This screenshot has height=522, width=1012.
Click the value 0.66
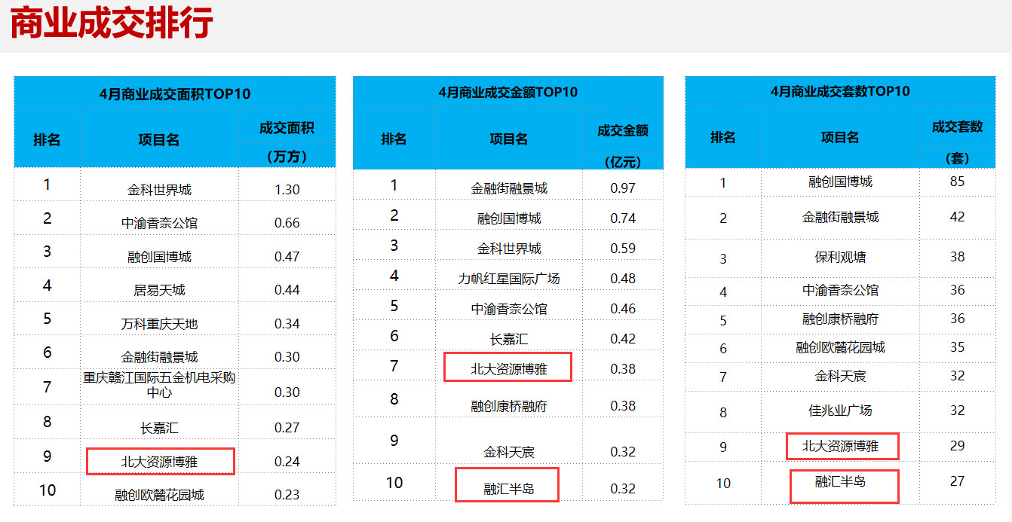(x=287, y=223)
